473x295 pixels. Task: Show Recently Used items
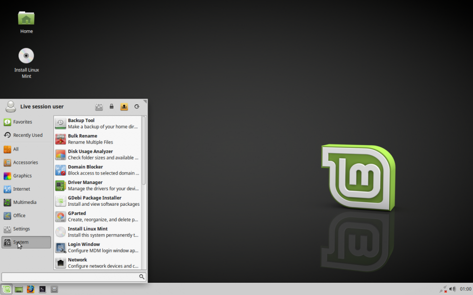pyautogui.click(x=26, y=135)
